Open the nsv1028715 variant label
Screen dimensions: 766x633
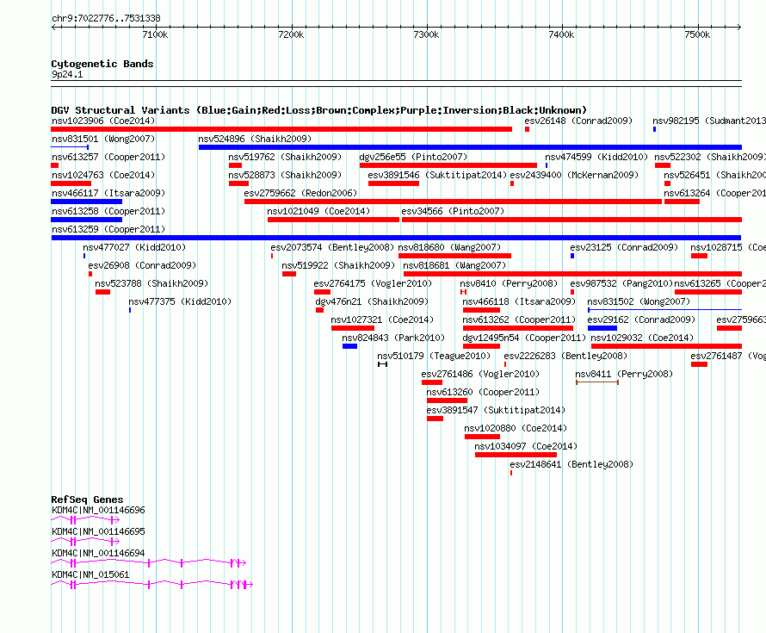coord(728,247)
